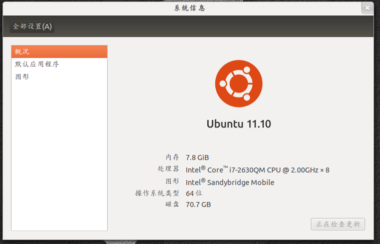This screenshot has height=244, width=380.
Task: Click the Intel Core i7-2630QM processor text
Action: 257,169
